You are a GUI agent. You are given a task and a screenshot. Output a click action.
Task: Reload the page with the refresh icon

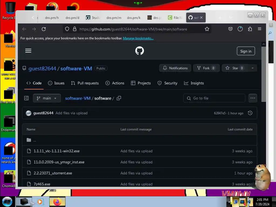point(44,29)
